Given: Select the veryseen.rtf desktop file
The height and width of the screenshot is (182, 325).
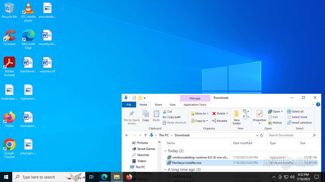Looking at the screenshot, I should 47,65.
